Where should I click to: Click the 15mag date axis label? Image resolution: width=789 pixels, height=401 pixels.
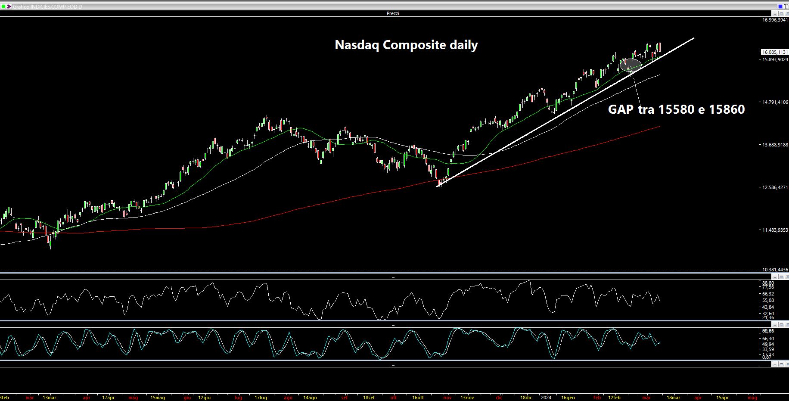[x=157, y=398]
